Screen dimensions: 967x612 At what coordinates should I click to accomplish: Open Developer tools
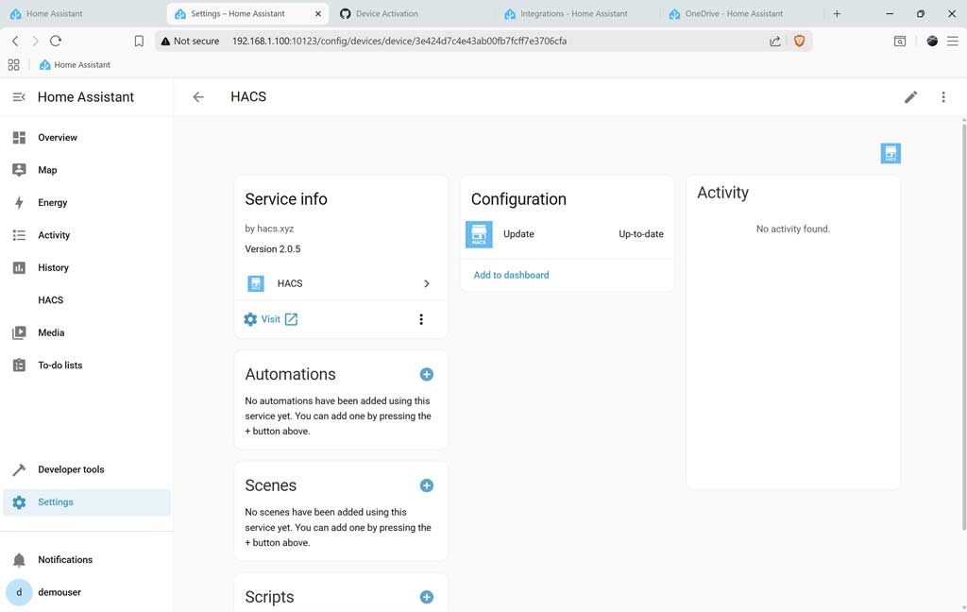(x=86, y=469)
